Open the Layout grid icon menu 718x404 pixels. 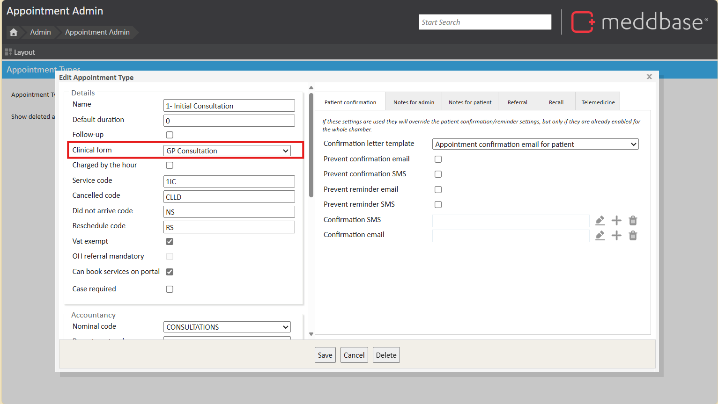[8, 52]
